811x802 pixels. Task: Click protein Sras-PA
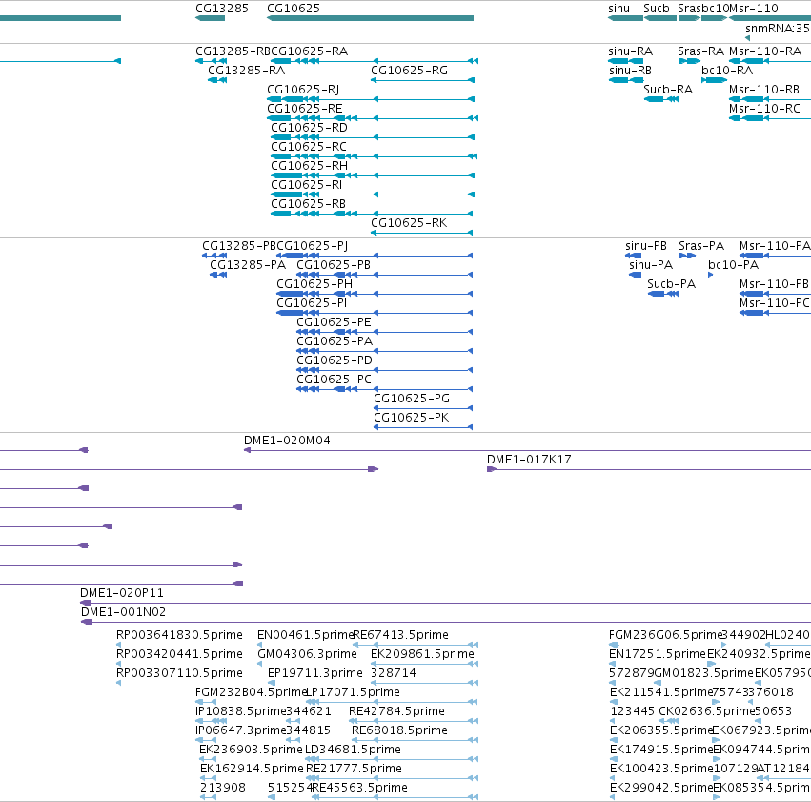point(701,246)
